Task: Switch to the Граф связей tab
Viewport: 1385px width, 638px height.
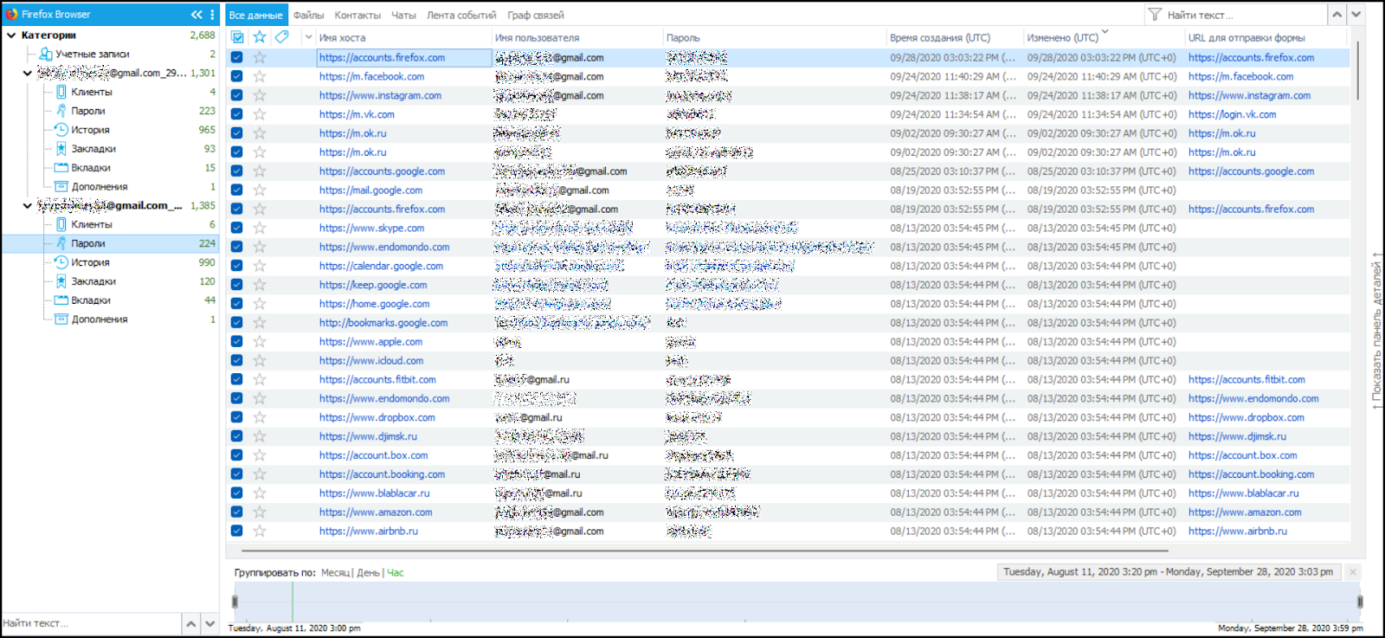Action: [x=536, y=15]
